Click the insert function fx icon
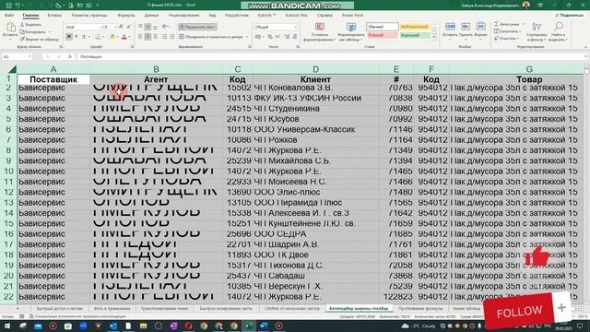 [x=70, y=56]
